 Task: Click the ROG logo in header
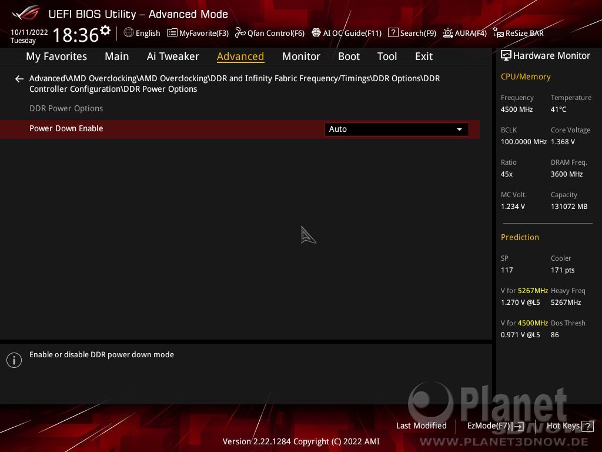[26, 13]
